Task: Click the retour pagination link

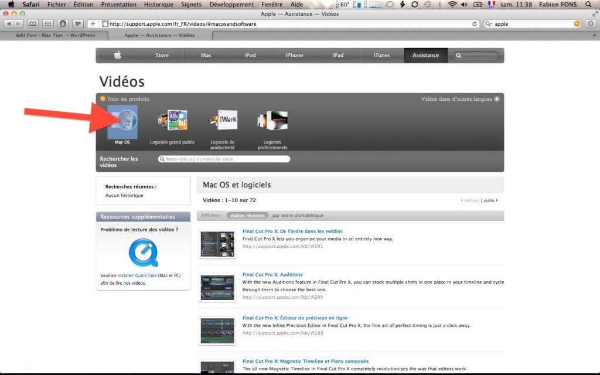Action: (471, 200)
